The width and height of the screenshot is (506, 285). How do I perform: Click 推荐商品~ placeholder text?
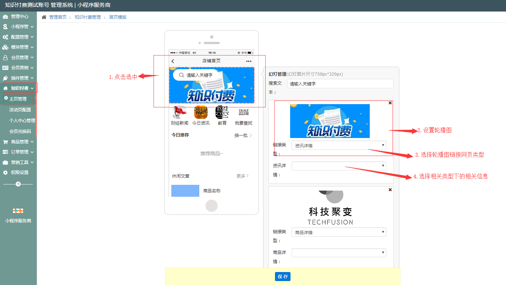point(212,154)
